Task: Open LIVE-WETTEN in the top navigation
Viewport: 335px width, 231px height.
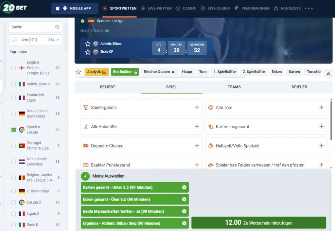Action: pyautogui.click(x=157, y=8)
